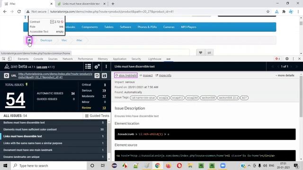Re-run the axe scan icon
The width and height of the screenshot is (303, 170).
[97, 76]
